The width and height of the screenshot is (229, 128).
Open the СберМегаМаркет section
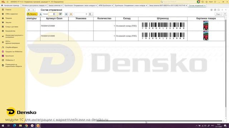pos(11,47)
